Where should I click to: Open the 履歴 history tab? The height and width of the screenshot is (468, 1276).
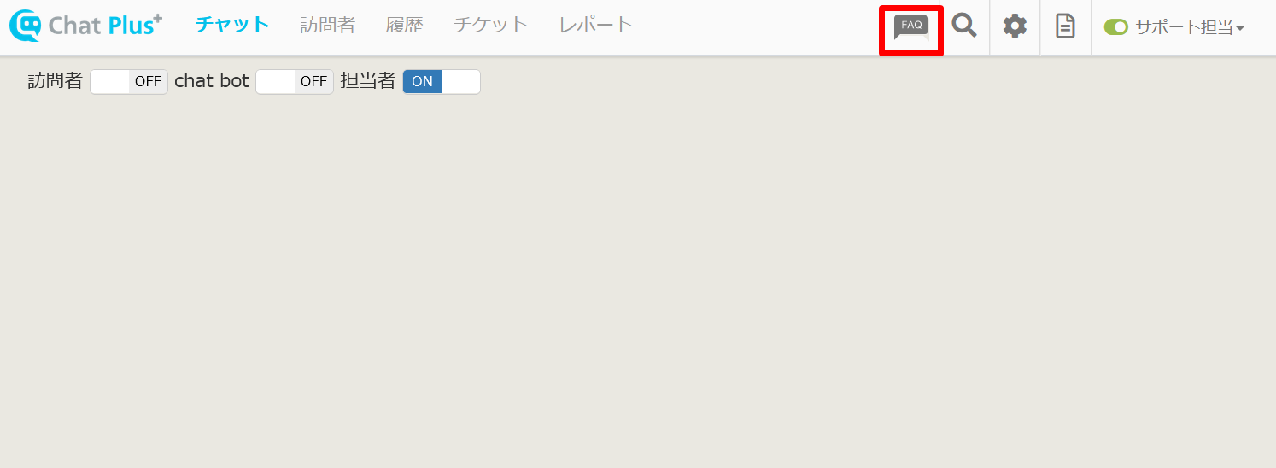pyautogui.click(x=404, y=25)
